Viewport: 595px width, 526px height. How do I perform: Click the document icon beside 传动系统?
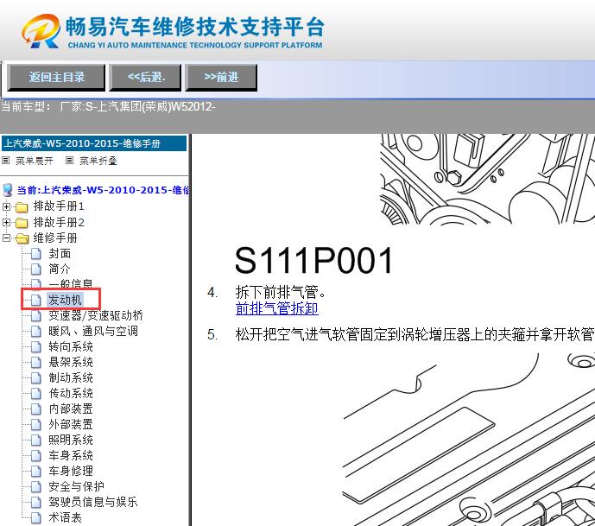[x=36, y=394]
